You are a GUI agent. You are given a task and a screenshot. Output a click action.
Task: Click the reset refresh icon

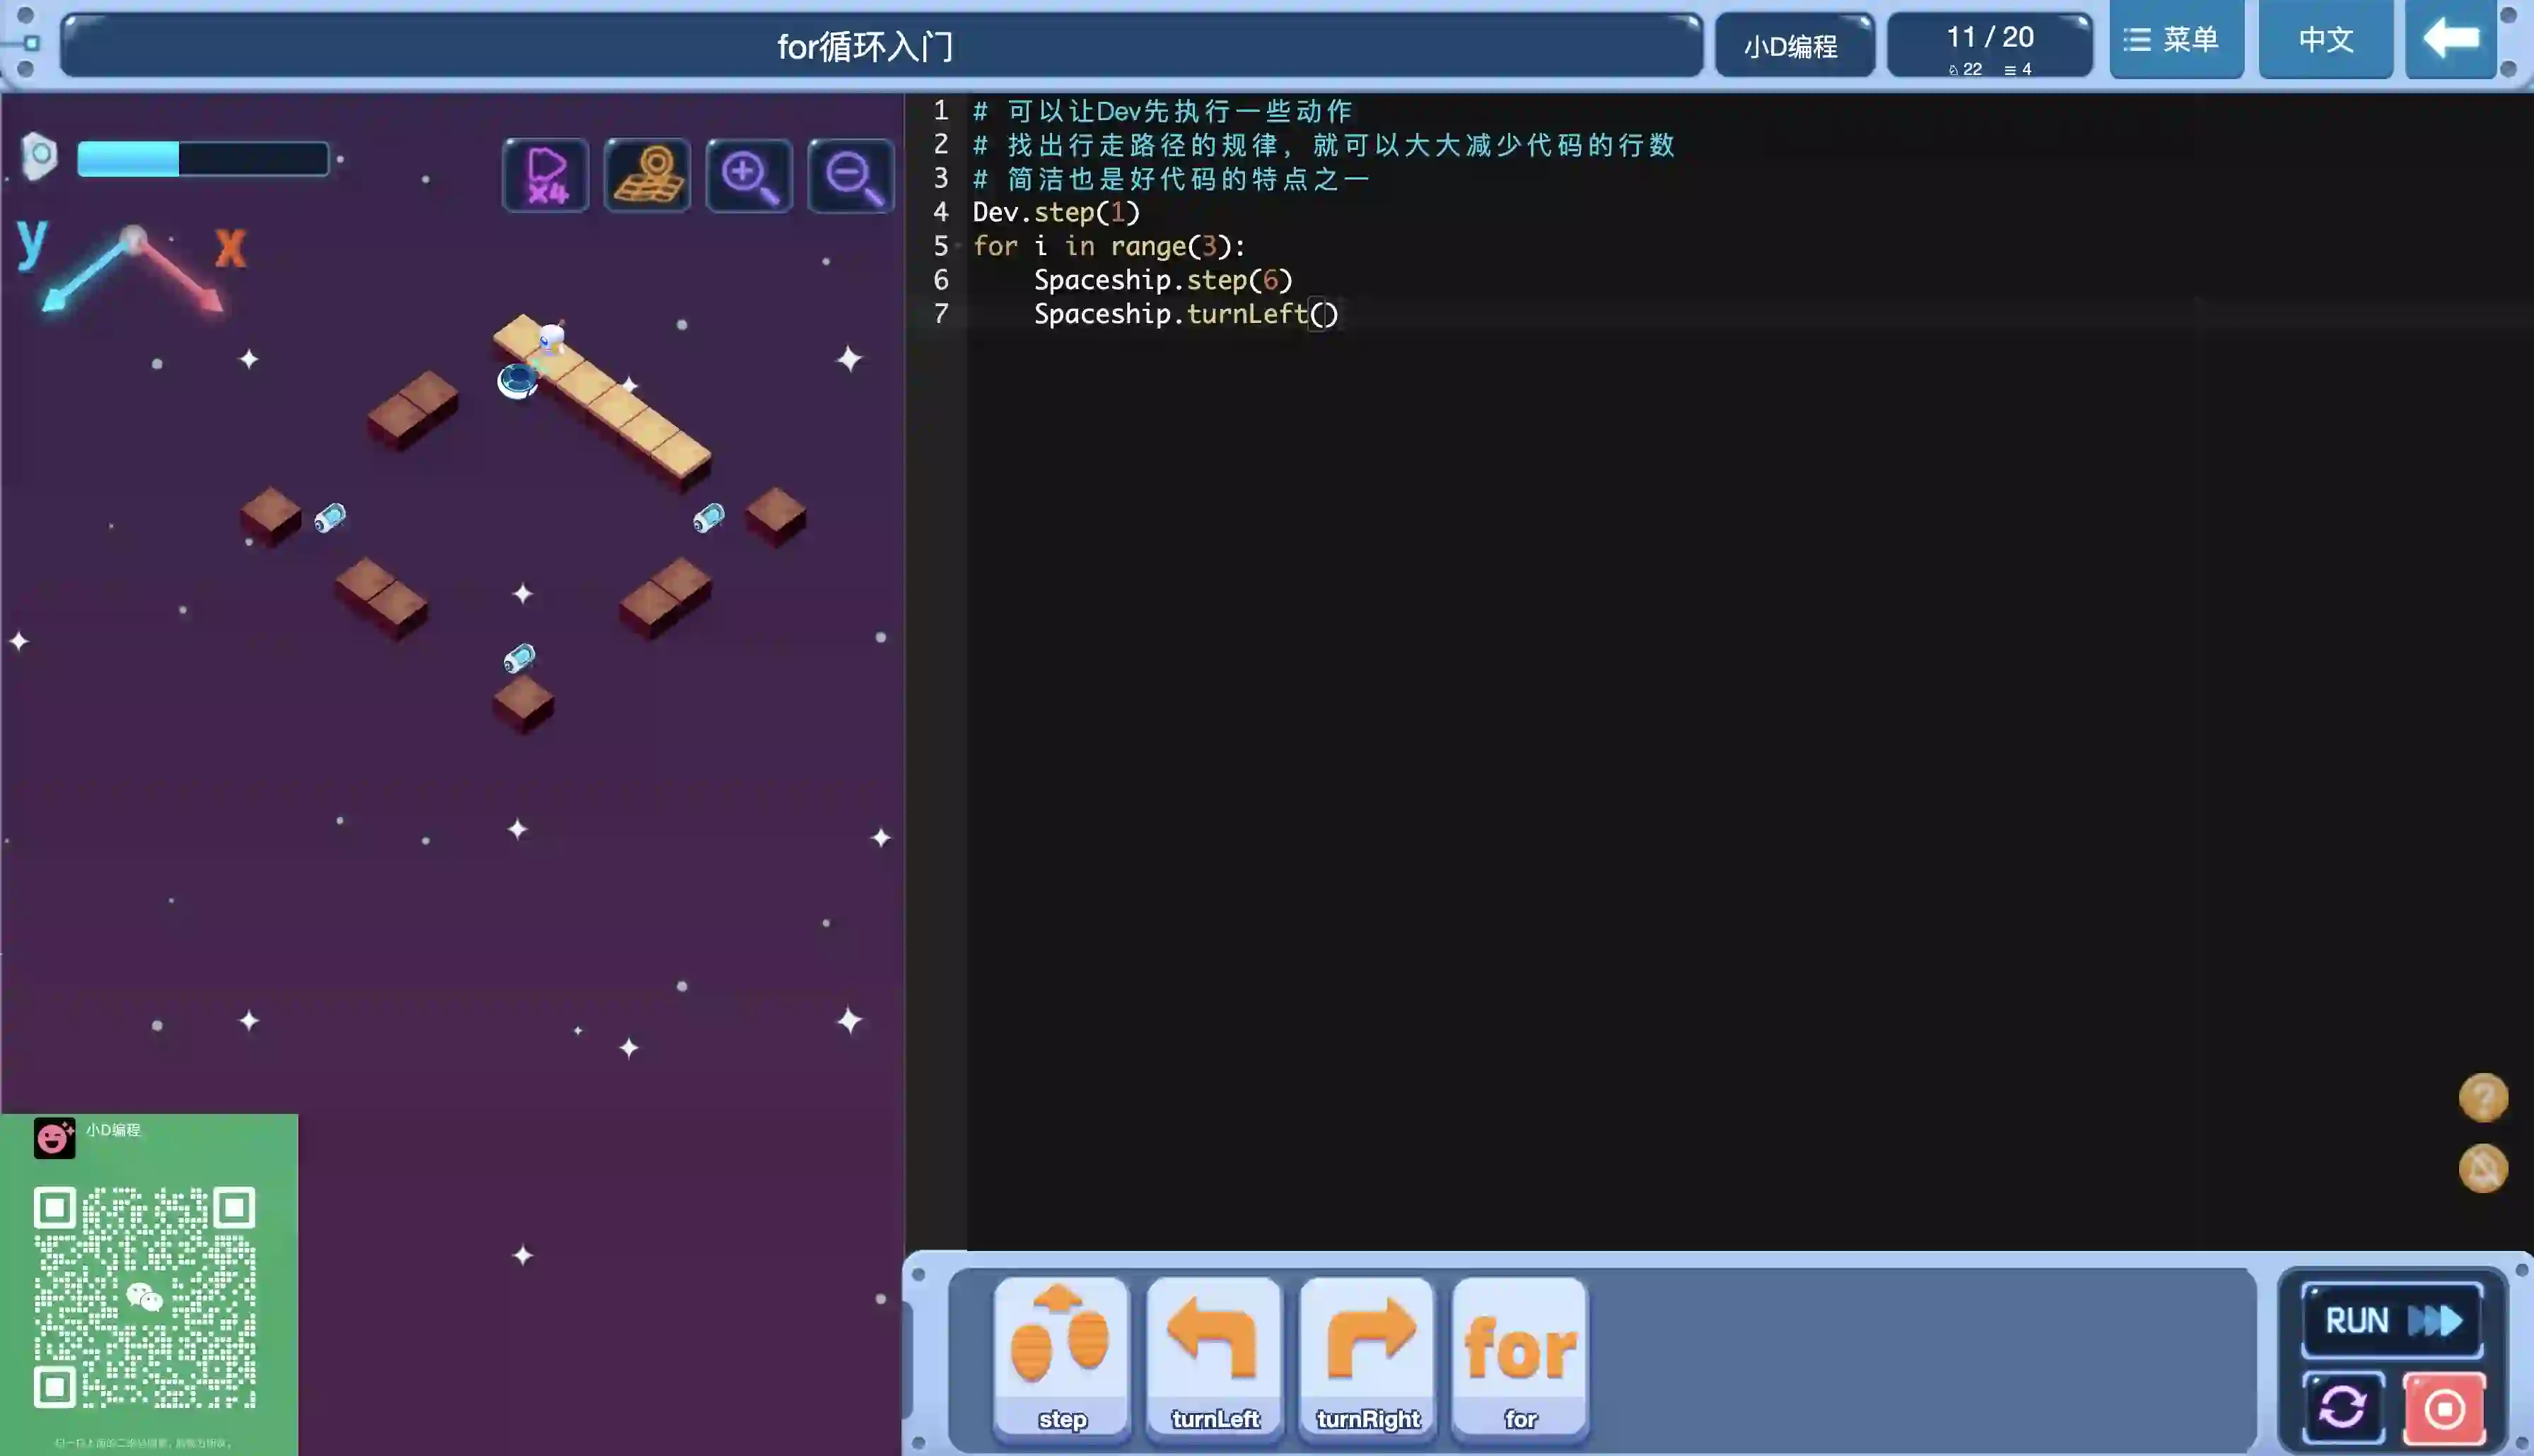click(2343, 1408)
